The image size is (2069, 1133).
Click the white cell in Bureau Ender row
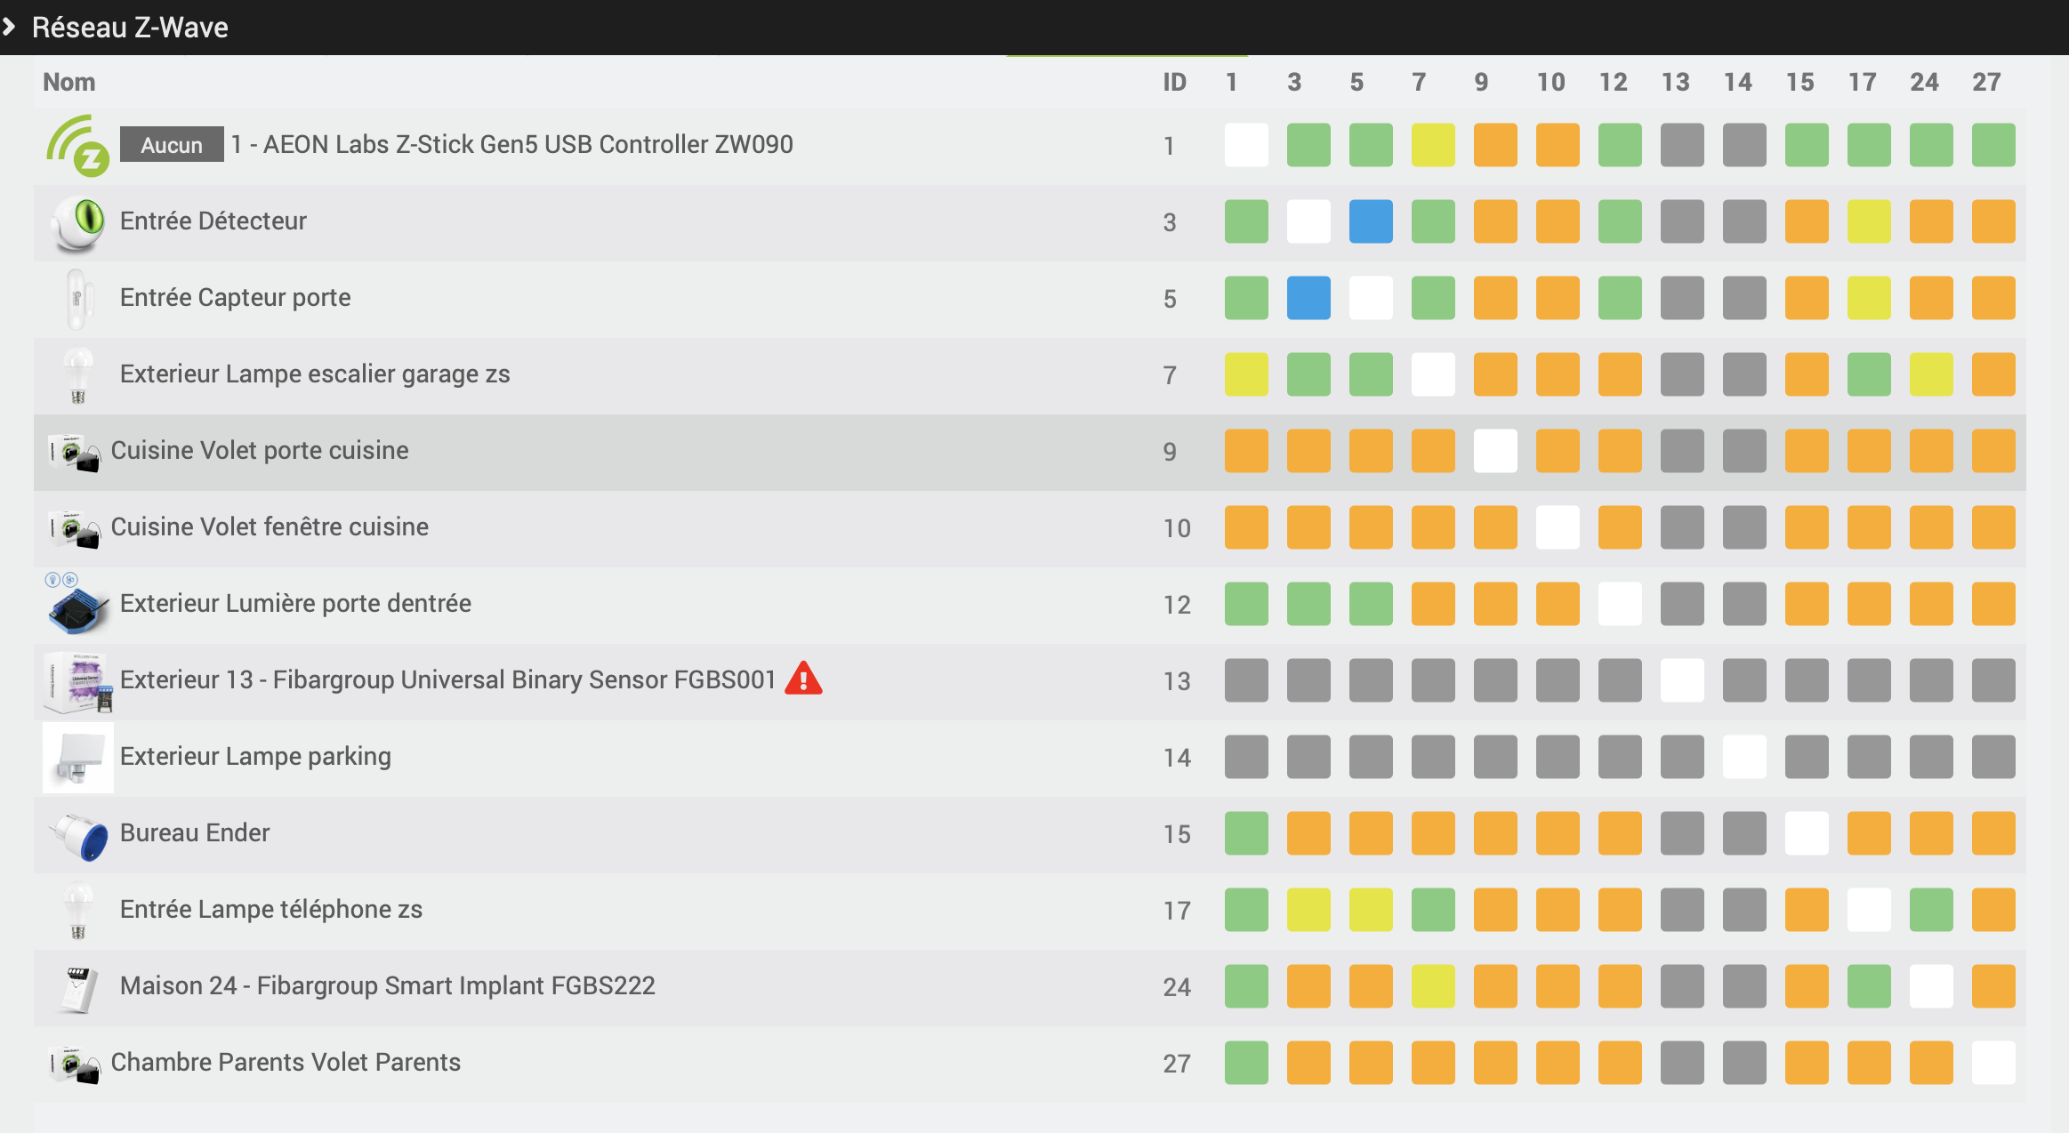1806,833
